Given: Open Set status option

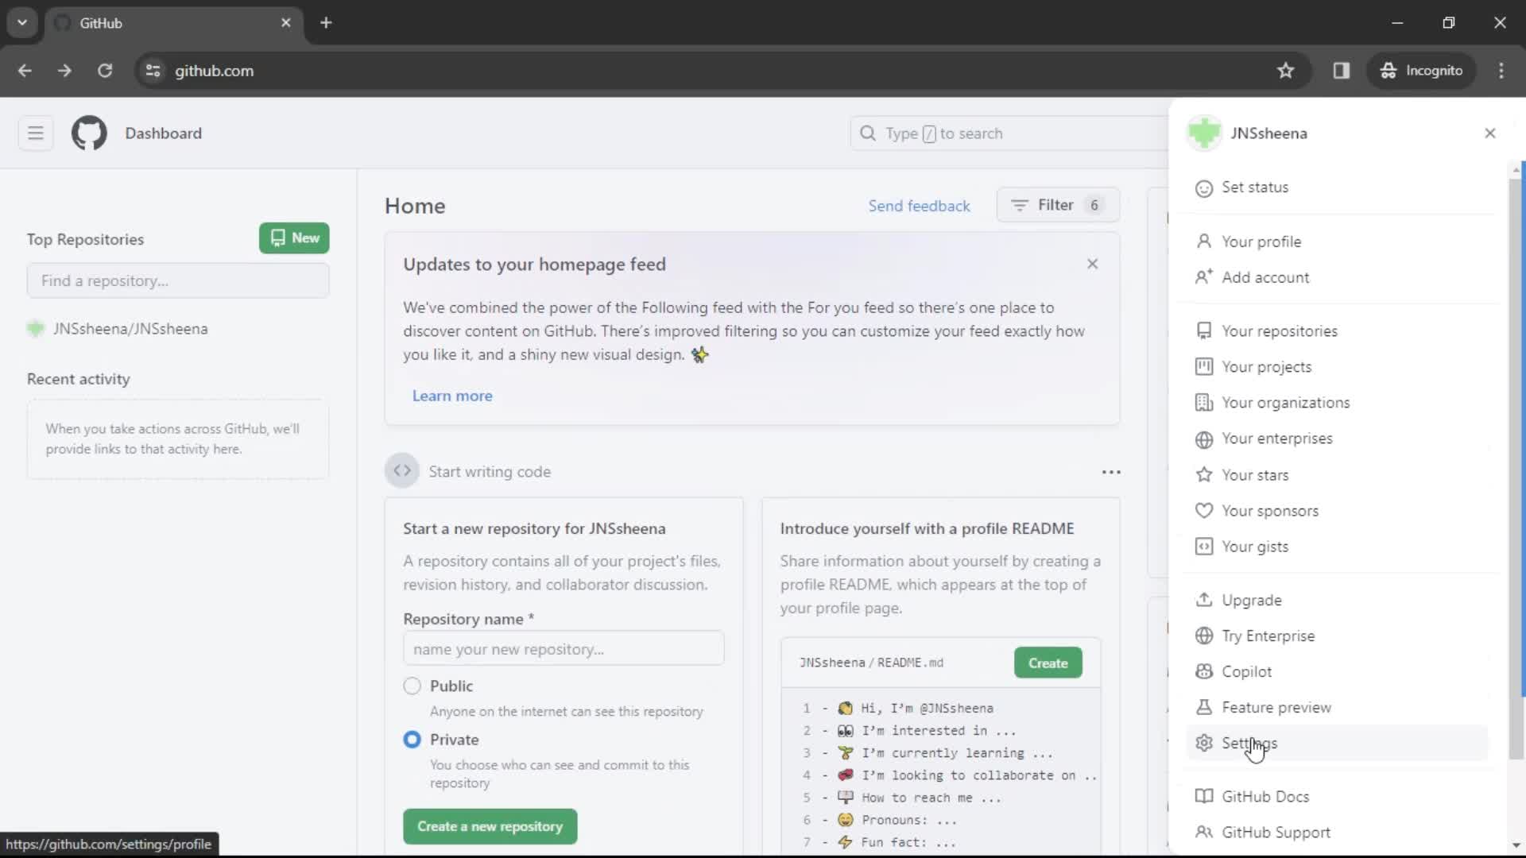Looking at the screenshot, I should [x=1254, y=187].
